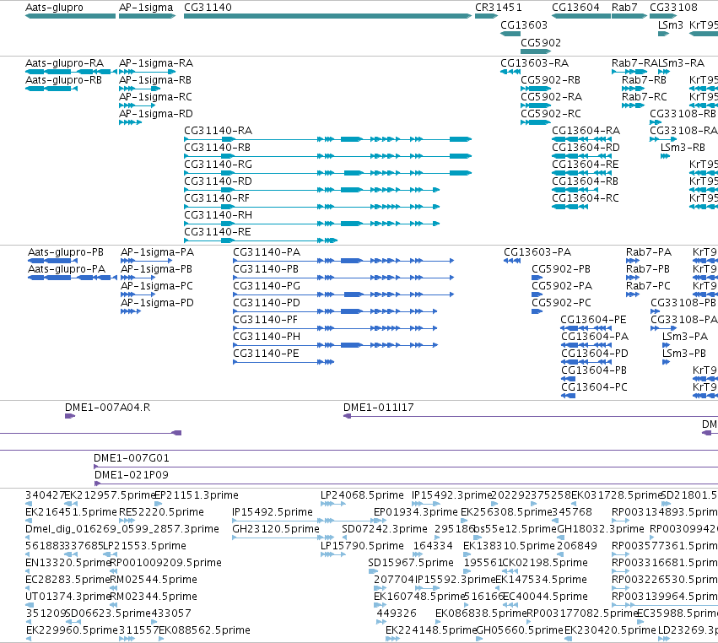Select the DME1-011I17 clone label
Image resolution: width=718 pixels, height=643 pixels.
click(379, 407)
